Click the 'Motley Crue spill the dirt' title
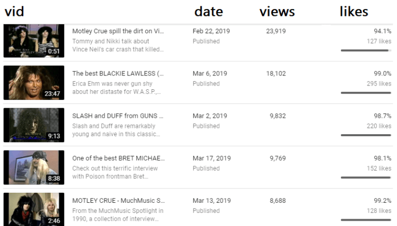Screen dimensions: 397x226 click(118, 31)
